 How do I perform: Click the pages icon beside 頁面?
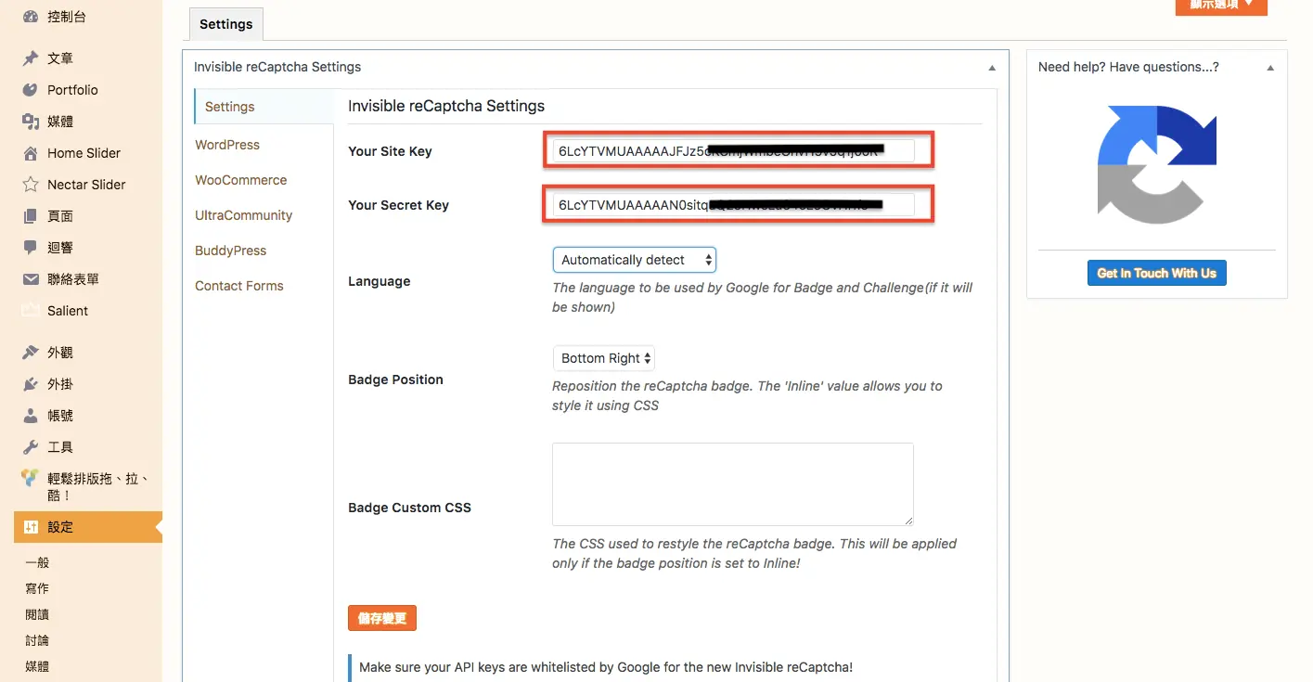(31, 216)
